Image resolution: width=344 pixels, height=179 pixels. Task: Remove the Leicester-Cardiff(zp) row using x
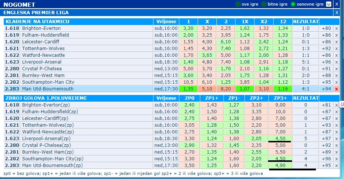pos(336,118)
